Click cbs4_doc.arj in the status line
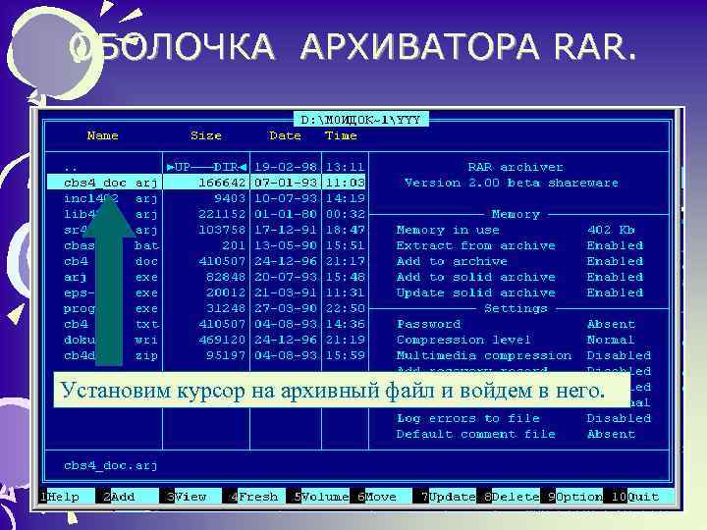Screen dimensions: 707x530 click(110, 465)
